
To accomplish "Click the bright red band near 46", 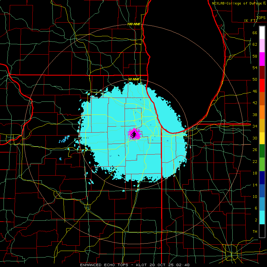I will [262, 85].
